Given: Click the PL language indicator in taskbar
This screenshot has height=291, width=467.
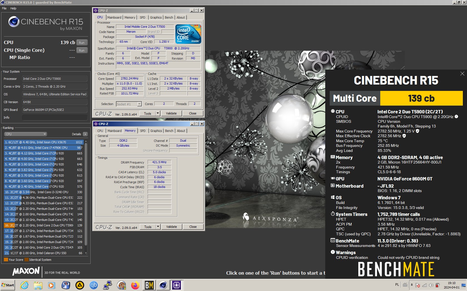Looking at the screenshot, I should [x=397, y=285].
